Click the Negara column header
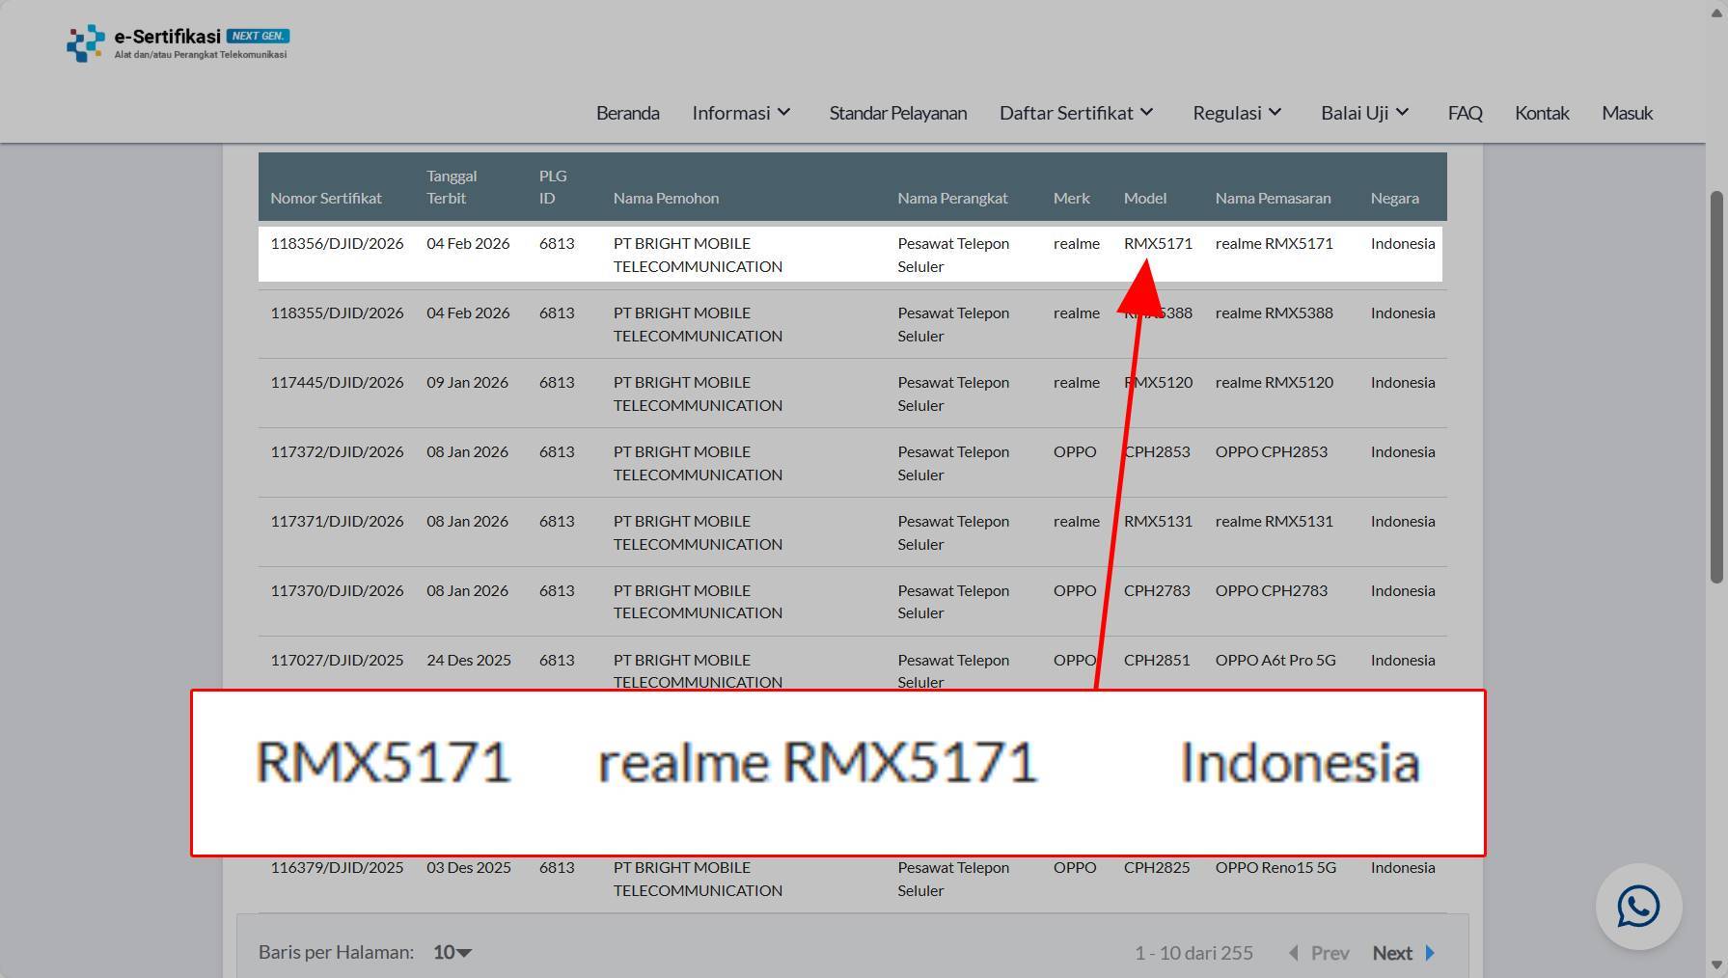1728x978 pixels. pos(1394,198)
